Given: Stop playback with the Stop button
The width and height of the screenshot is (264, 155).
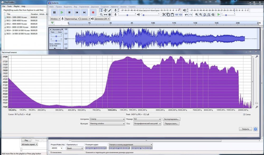Looking at the screenshot, I should (69, 12).
